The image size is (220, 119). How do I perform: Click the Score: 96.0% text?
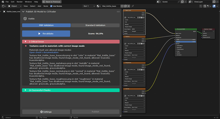(96, 34)
